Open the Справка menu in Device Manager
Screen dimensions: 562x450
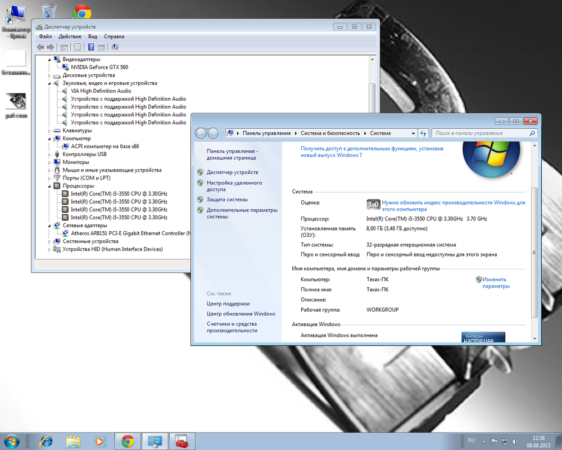pos(114,37)
